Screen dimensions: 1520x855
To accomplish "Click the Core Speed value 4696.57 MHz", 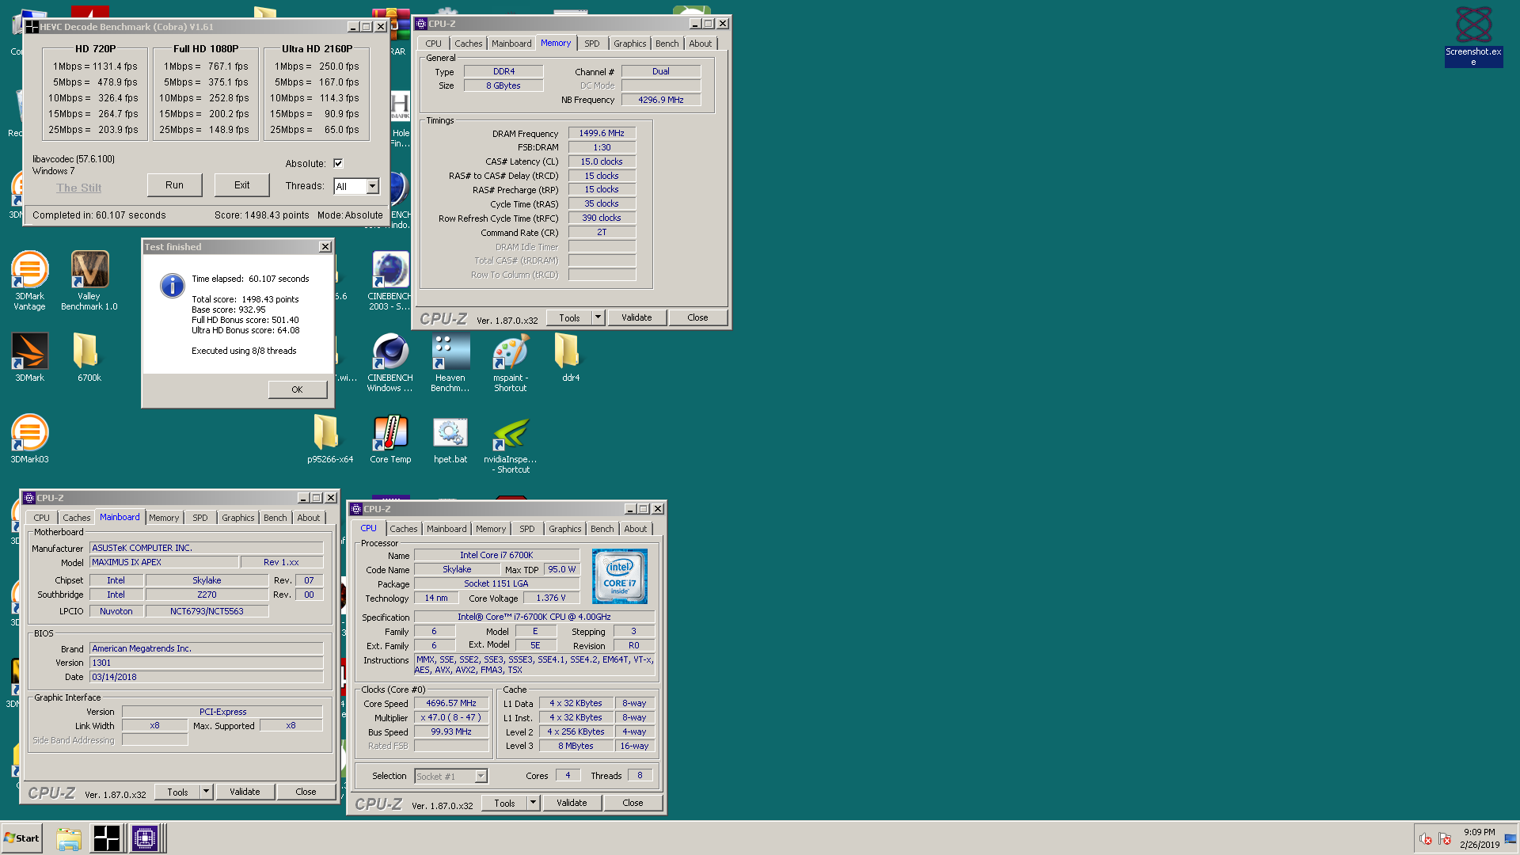I will pos(451,703).
